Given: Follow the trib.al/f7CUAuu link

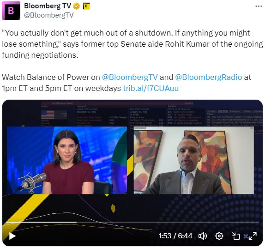Looking at the screenshot, I should (x=151, y=88).
